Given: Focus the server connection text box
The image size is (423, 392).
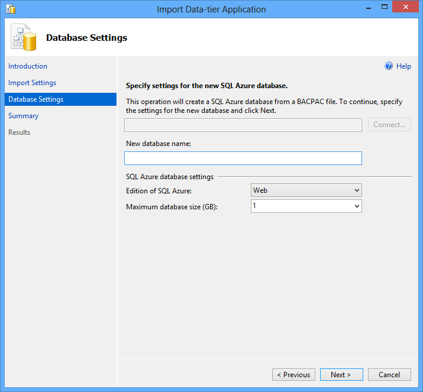Looking at the screenshot, I should 243,125.
